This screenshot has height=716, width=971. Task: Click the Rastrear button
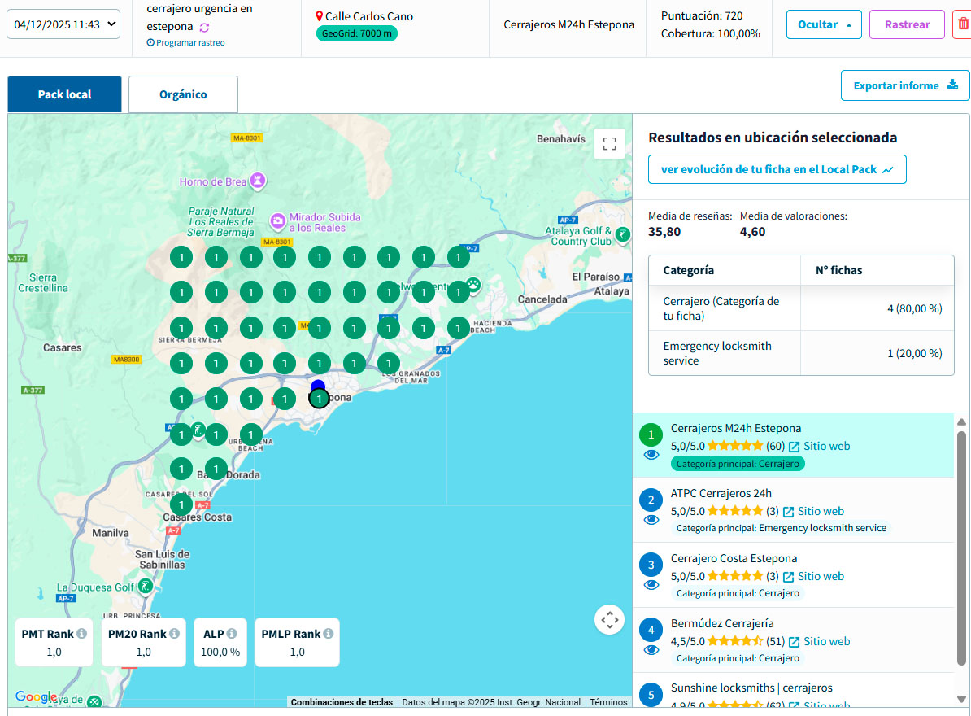coord(907,24)
